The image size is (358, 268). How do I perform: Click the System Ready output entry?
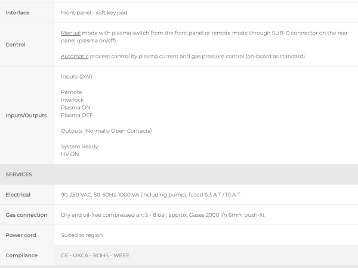(79, 147)
